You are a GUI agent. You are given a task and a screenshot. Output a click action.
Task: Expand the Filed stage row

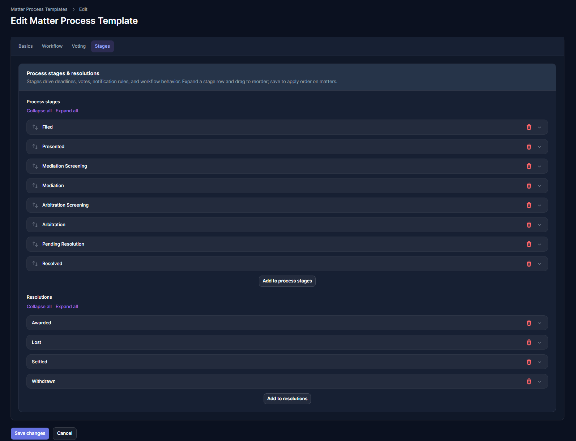click(x=539, y=127)
